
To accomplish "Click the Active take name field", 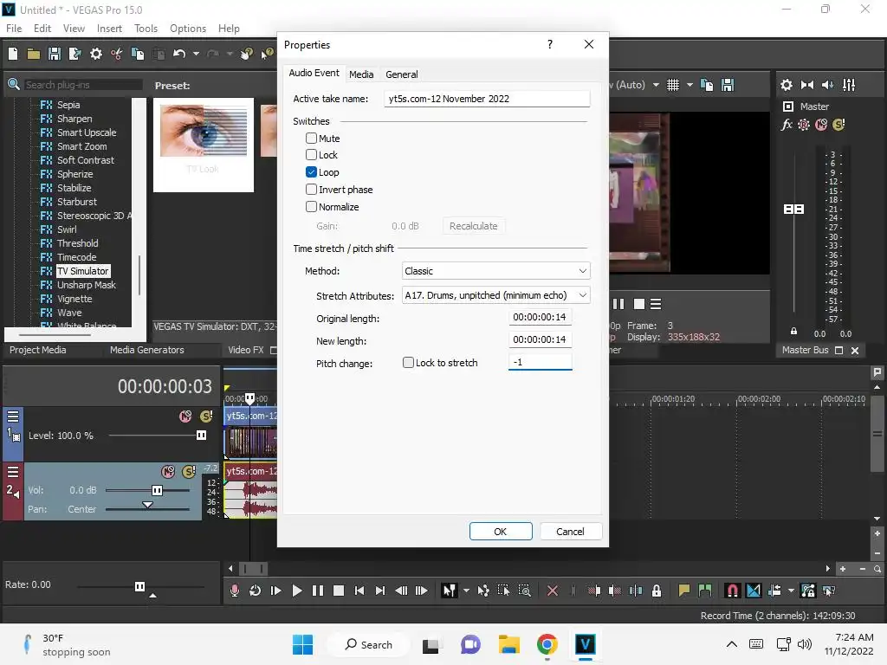I will pos(487,99).
